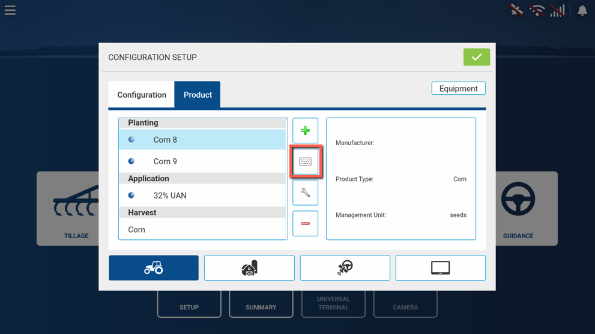Click the blue dot beside 32% UAN
This screenshot has width=595, height=334.
(131, 195)
